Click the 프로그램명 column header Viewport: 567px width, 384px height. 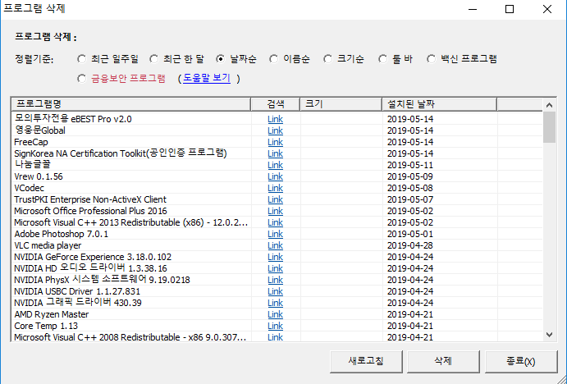coord(131,104)
